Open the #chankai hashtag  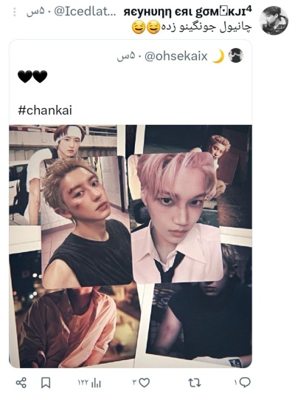[45, 110]
